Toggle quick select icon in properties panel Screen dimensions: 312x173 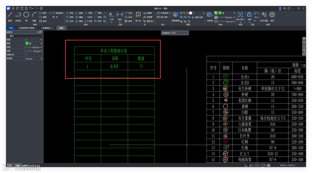[x=41, y=32]
